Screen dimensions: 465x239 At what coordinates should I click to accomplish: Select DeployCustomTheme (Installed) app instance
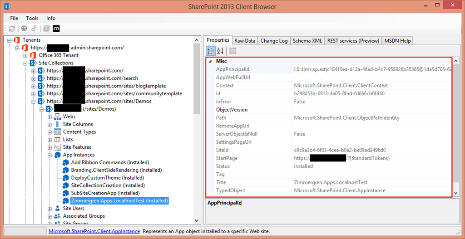(107, 178)
